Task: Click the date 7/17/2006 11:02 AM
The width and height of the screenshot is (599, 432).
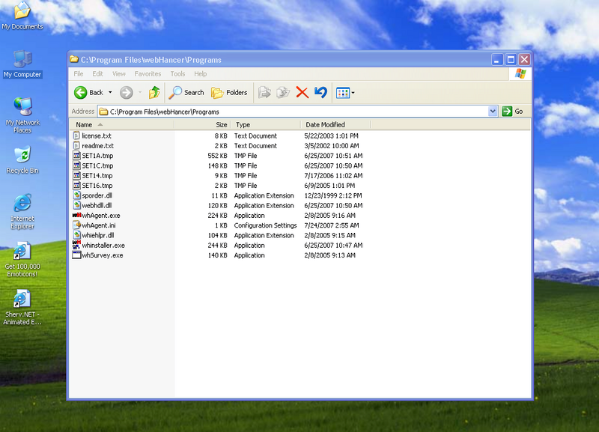Action: coord(333,175)
